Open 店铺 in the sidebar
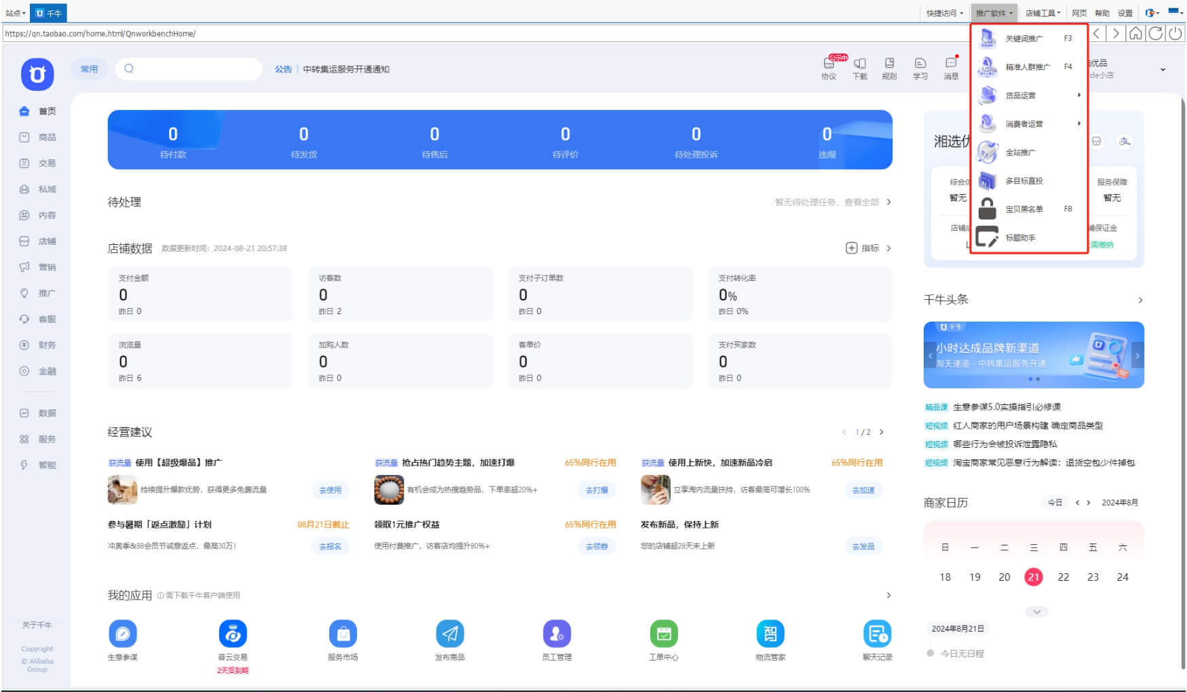This screenshot has height=692, width=1187. [38, 241]
